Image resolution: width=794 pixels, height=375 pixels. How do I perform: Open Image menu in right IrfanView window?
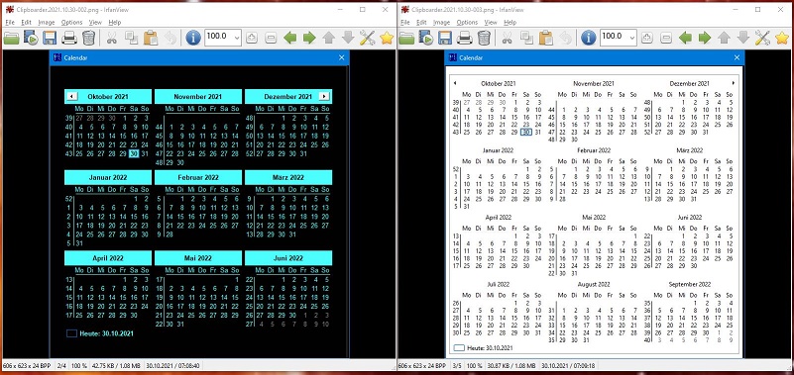pyautogui.click(x=441, y=22)
